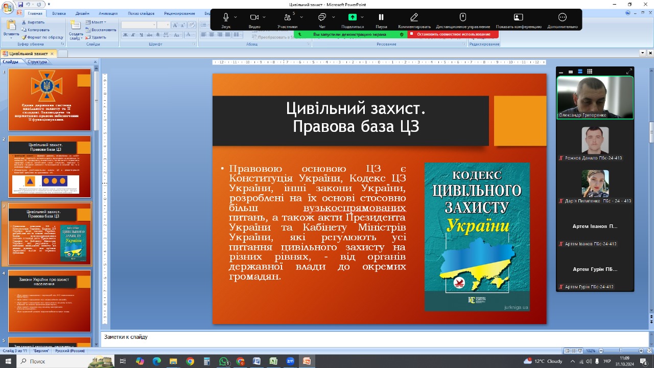
Task: Toggle camera with Видео button
Action: (254, 18)
